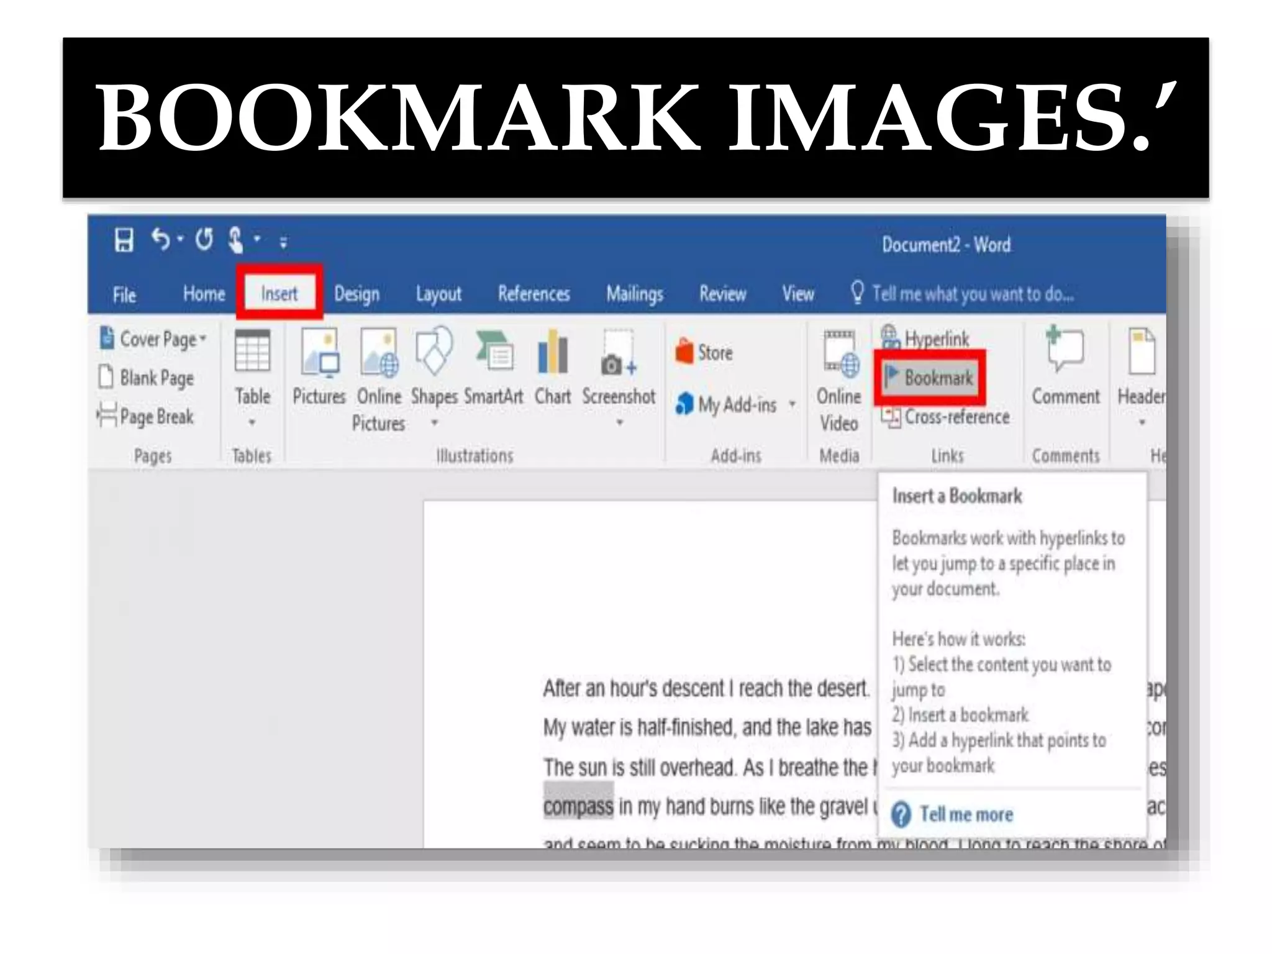The width and height of the screenshot is (1272, 954).
Task: Click the Screenshot camera icon
Action: (x=619, y=352)
